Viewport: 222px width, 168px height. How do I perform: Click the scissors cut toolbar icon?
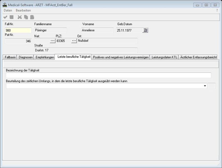(20, 17)
